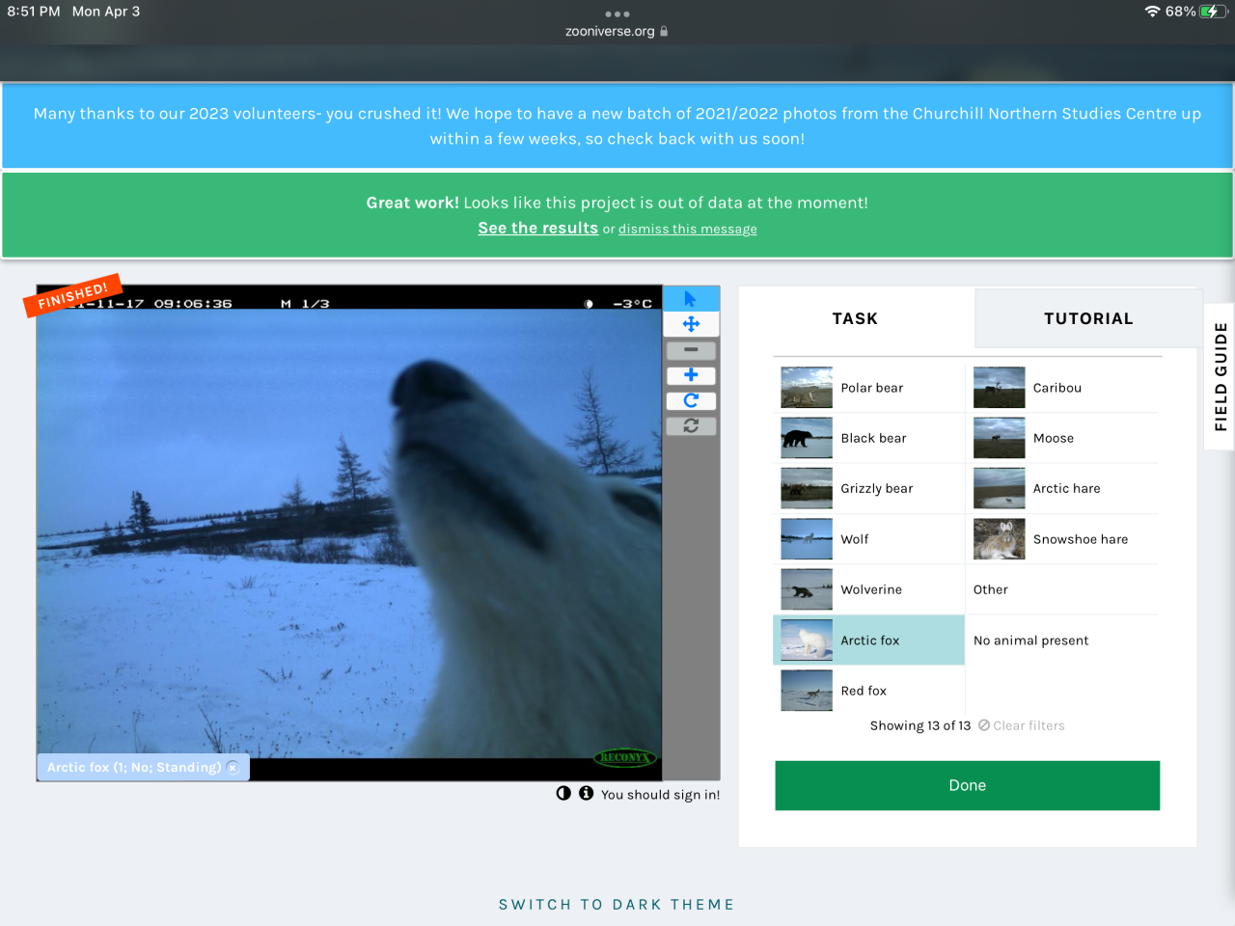1235x926 pixels.
Task: Toggle invert image contrast icon
Action: coord(563,794)
